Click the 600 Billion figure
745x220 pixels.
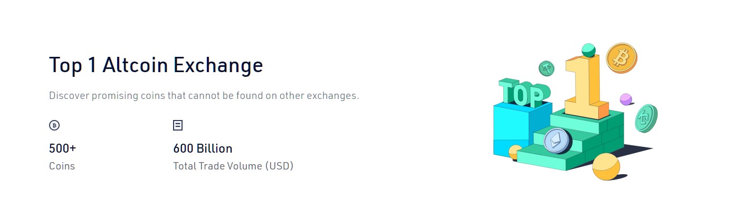[203, 148]
